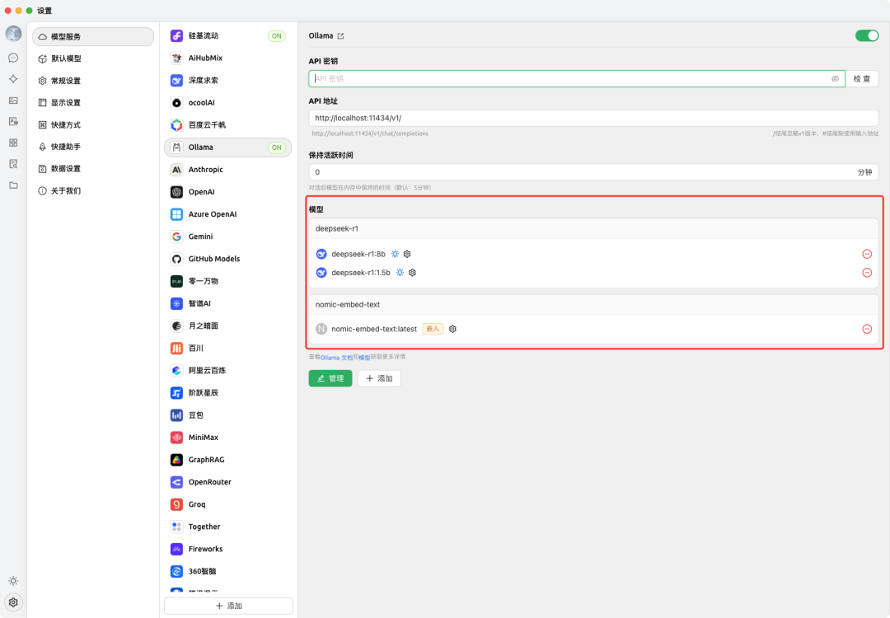Select the 智谱AI provider

[227, 303]
